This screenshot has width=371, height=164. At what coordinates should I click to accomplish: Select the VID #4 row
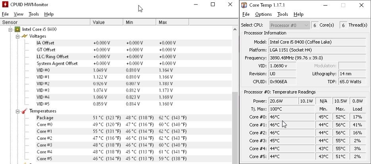click(134, 97)
